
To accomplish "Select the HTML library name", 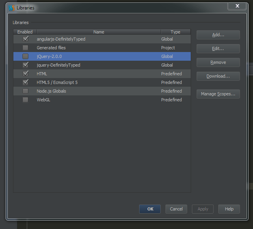I will [42, 74].
